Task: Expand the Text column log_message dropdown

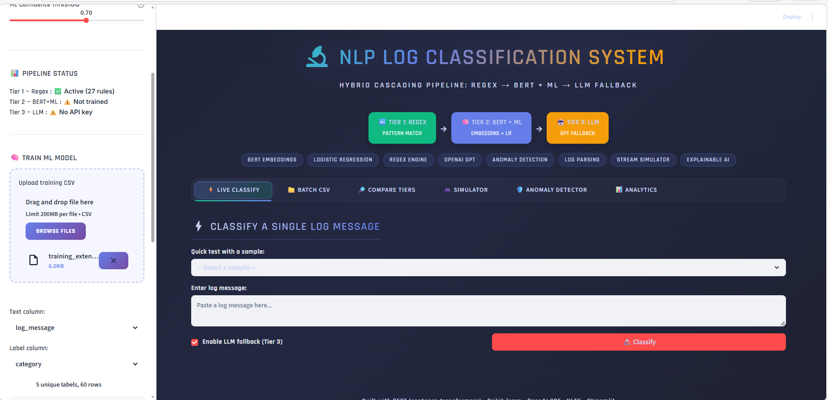Action: pyautogui.click(x=77, y=328)
